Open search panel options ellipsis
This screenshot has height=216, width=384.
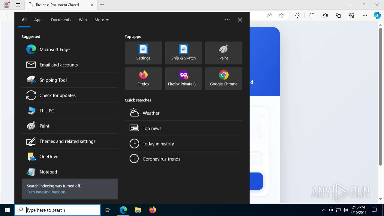point(227,19)
